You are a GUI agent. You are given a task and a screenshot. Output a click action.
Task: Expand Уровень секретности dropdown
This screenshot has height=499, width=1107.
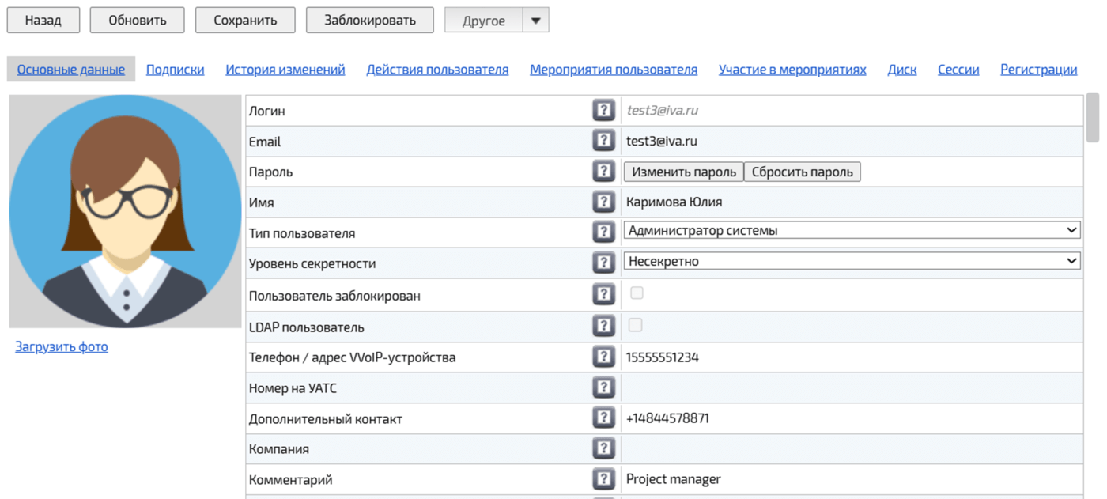point(852,261)
